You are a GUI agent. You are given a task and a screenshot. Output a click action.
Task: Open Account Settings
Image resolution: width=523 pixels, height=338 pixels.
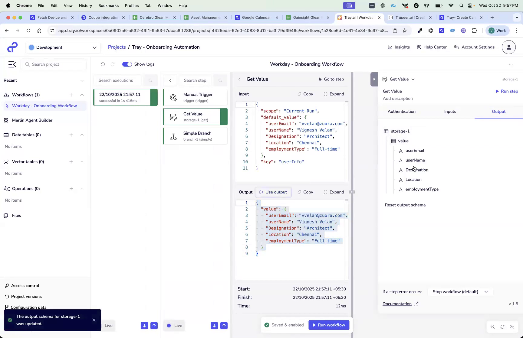coord(474,47)
